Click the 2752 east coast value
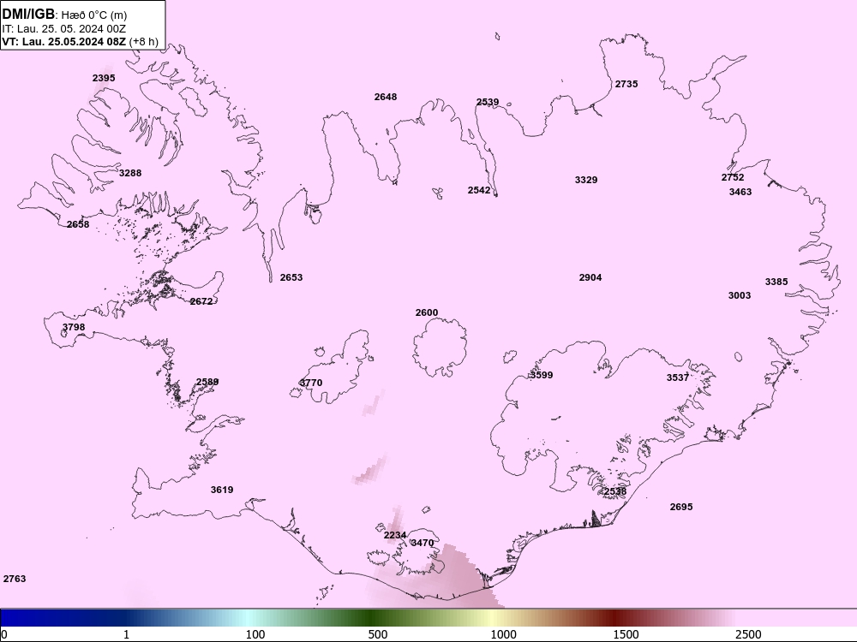Screen dimensions: 857x642 [x=733, y=177]
